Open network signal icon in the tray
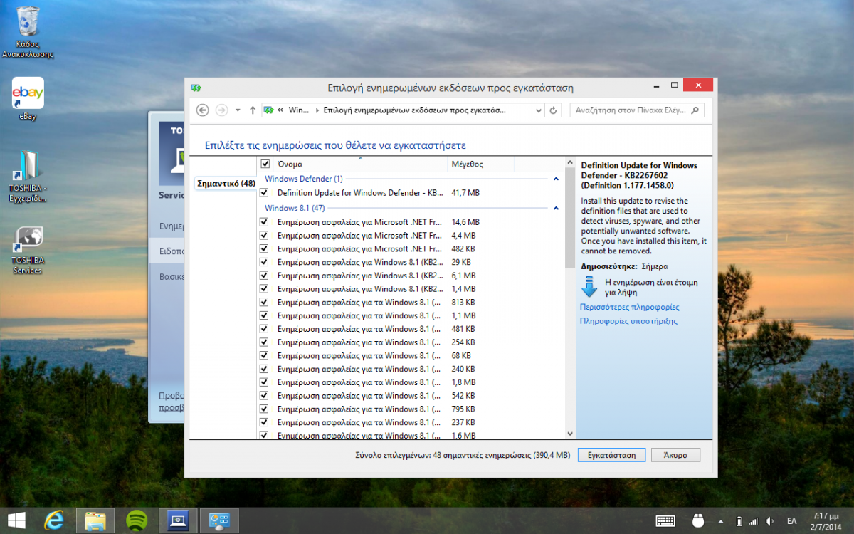854x534 pixels. tap(754, 520)
